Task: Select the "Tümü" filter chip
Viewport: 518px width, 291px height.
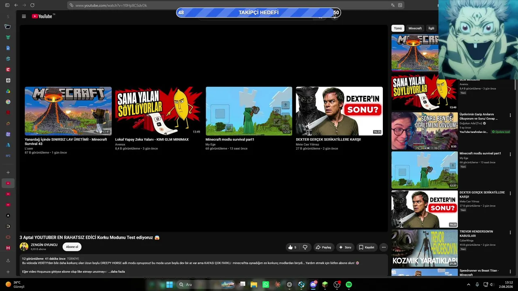Action: 398,28
